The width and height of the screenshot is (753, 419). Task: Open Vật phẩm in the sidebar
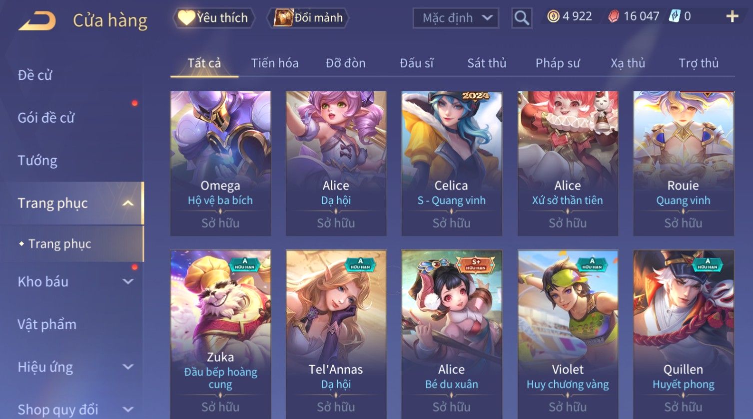(x=47, y=324)
